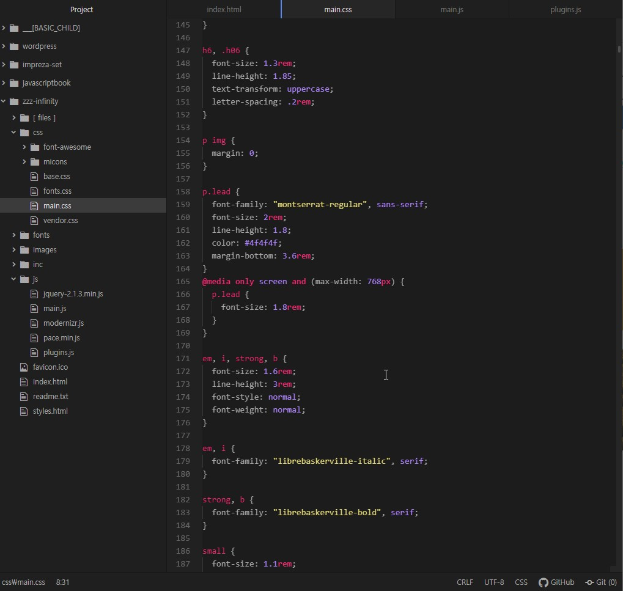This screenshot has width=623, height=591.
Task: Expand the wordpress folder chevron
Action: [x=4, y=46]
